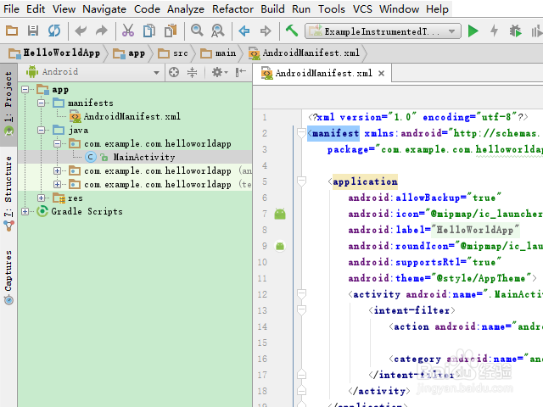Click the Replace magnifier icon
This screenshot has height=407, width=543.
coord(218,31)
